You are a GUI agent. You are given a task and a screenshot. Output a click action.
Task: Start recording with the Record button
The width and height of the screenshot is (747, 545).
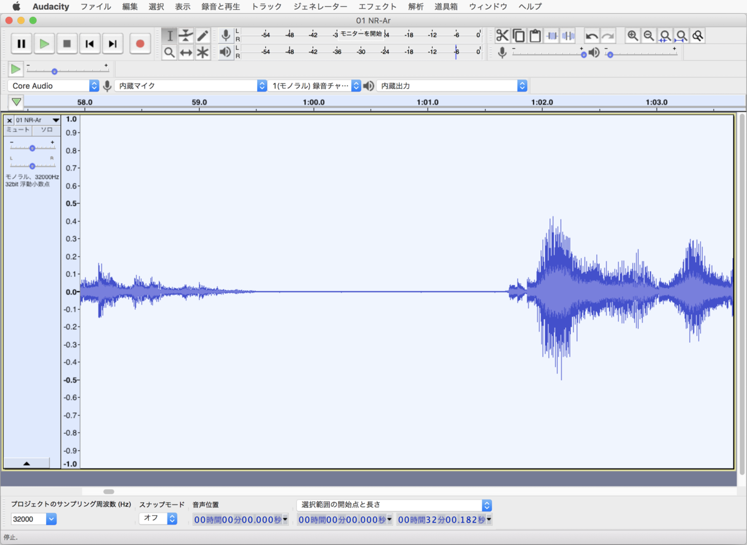point(140,44)
